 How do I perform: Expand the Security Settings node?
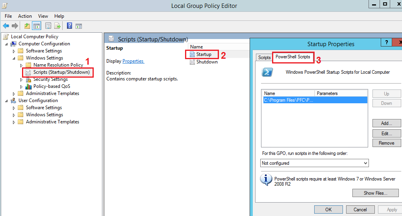point(22,80)
